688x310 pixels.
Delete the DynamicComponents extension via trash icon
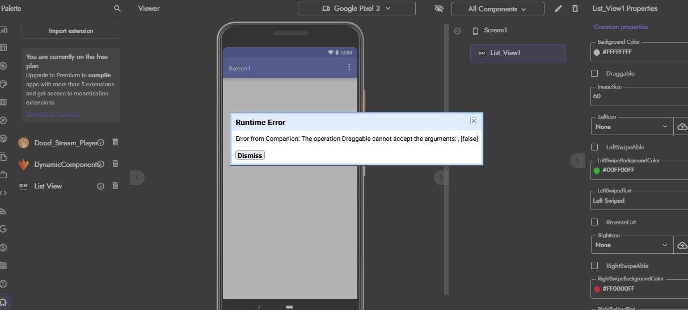pos(115,164)
